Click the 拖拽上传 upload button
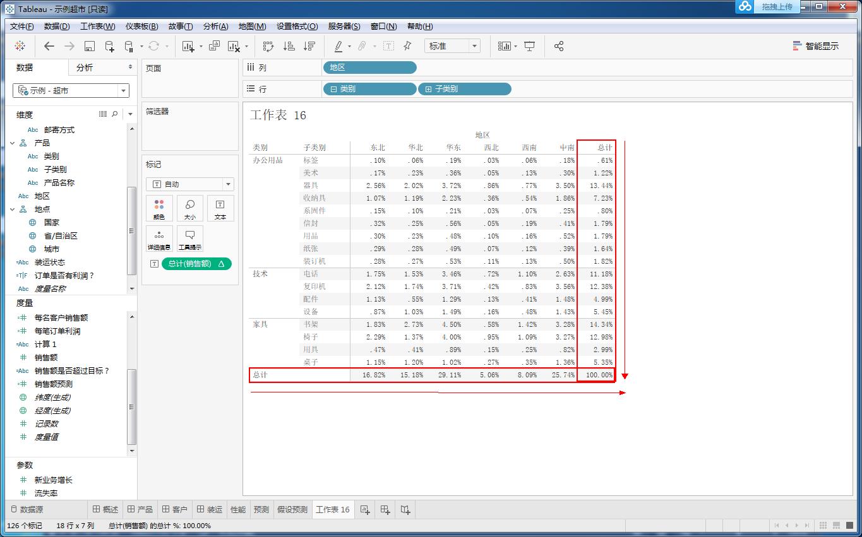The height and width of the screenshot is (537, 862). click(x=777, y=6)
